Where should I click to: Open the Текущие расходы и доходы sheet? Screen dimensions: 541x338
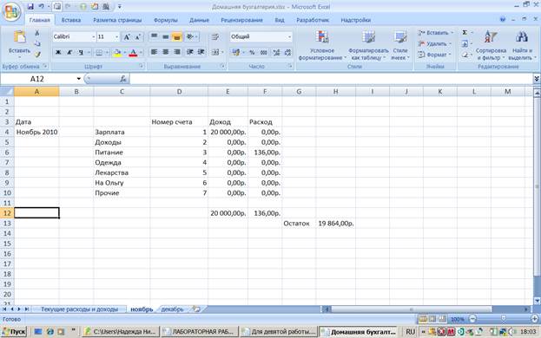point(79,309)
